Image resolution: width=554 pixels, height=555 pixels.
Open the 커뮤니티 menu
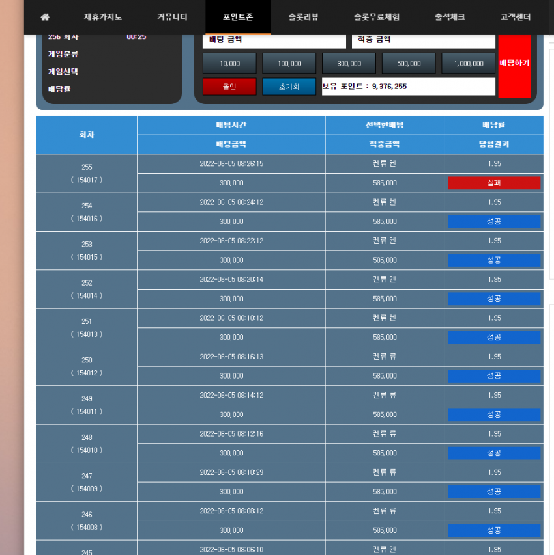tap(172, 17)
